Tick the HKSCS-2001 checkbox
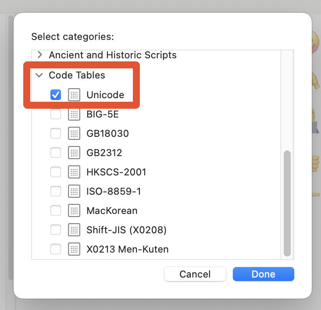 pyautogui.click(x=56, y=172)
